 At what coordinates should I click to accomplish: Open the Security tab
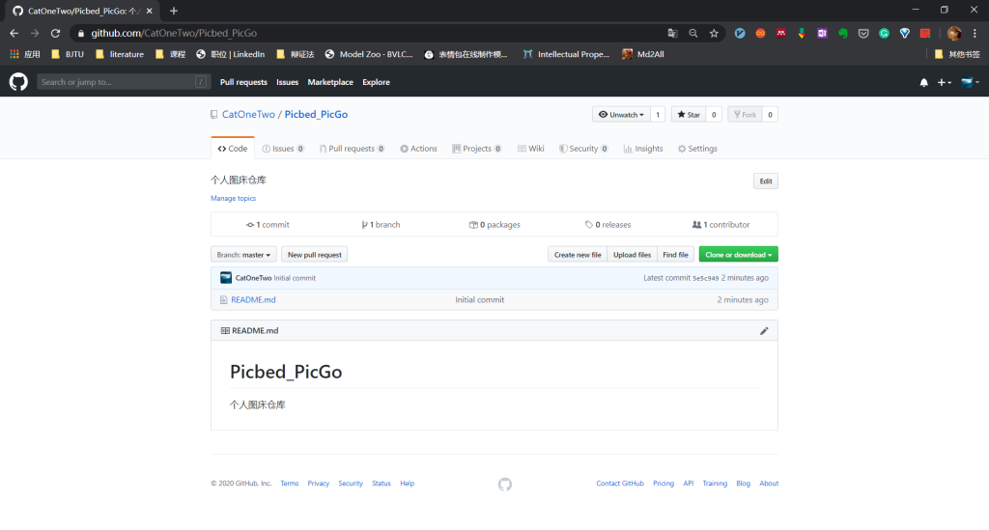click(x=583, y=149)
